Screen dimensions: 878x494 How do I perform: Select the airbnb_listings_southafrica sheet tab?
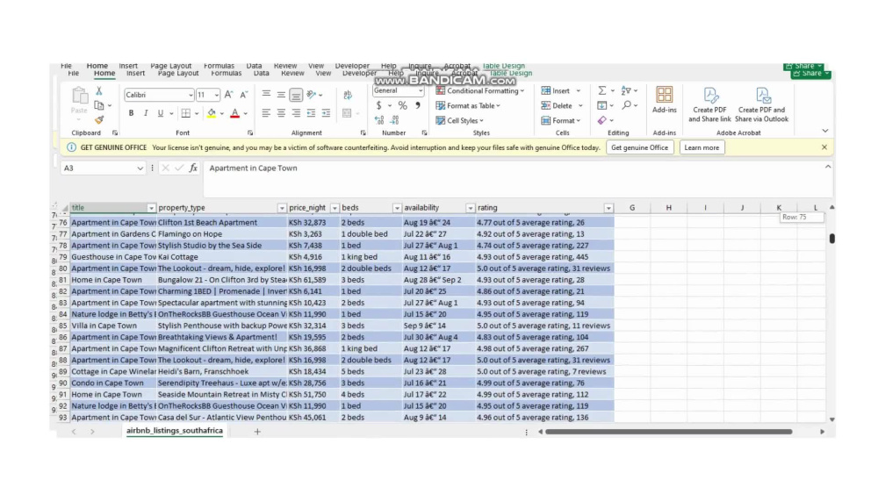175,431
